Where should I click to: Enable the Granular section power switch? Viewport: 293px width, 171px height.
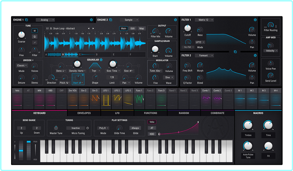(101, 59)
